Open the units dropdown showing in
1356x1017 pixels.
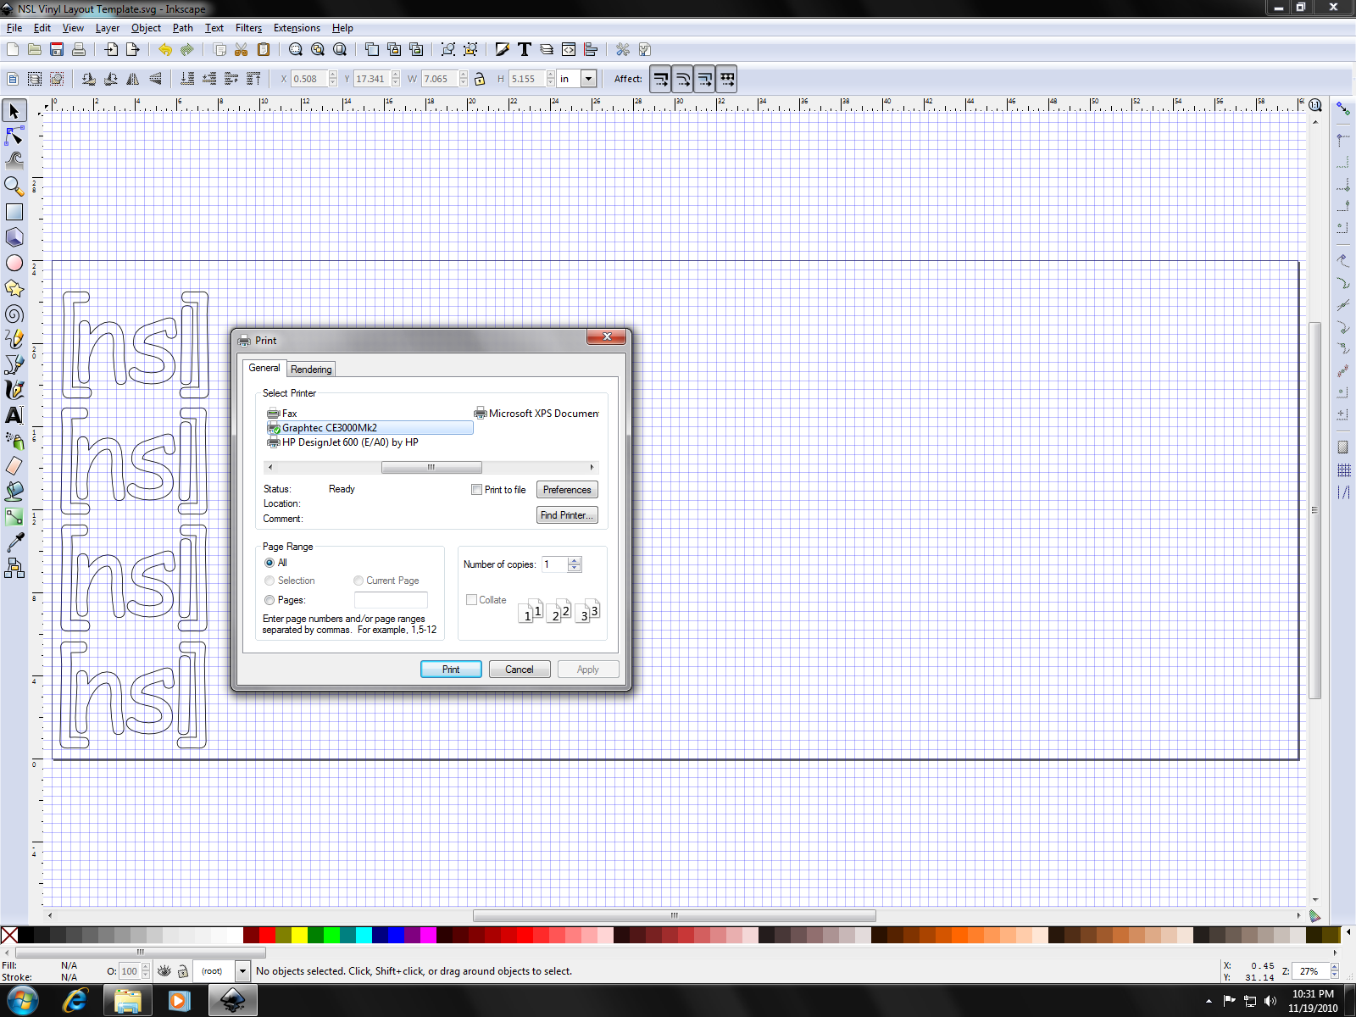point(588,79)
